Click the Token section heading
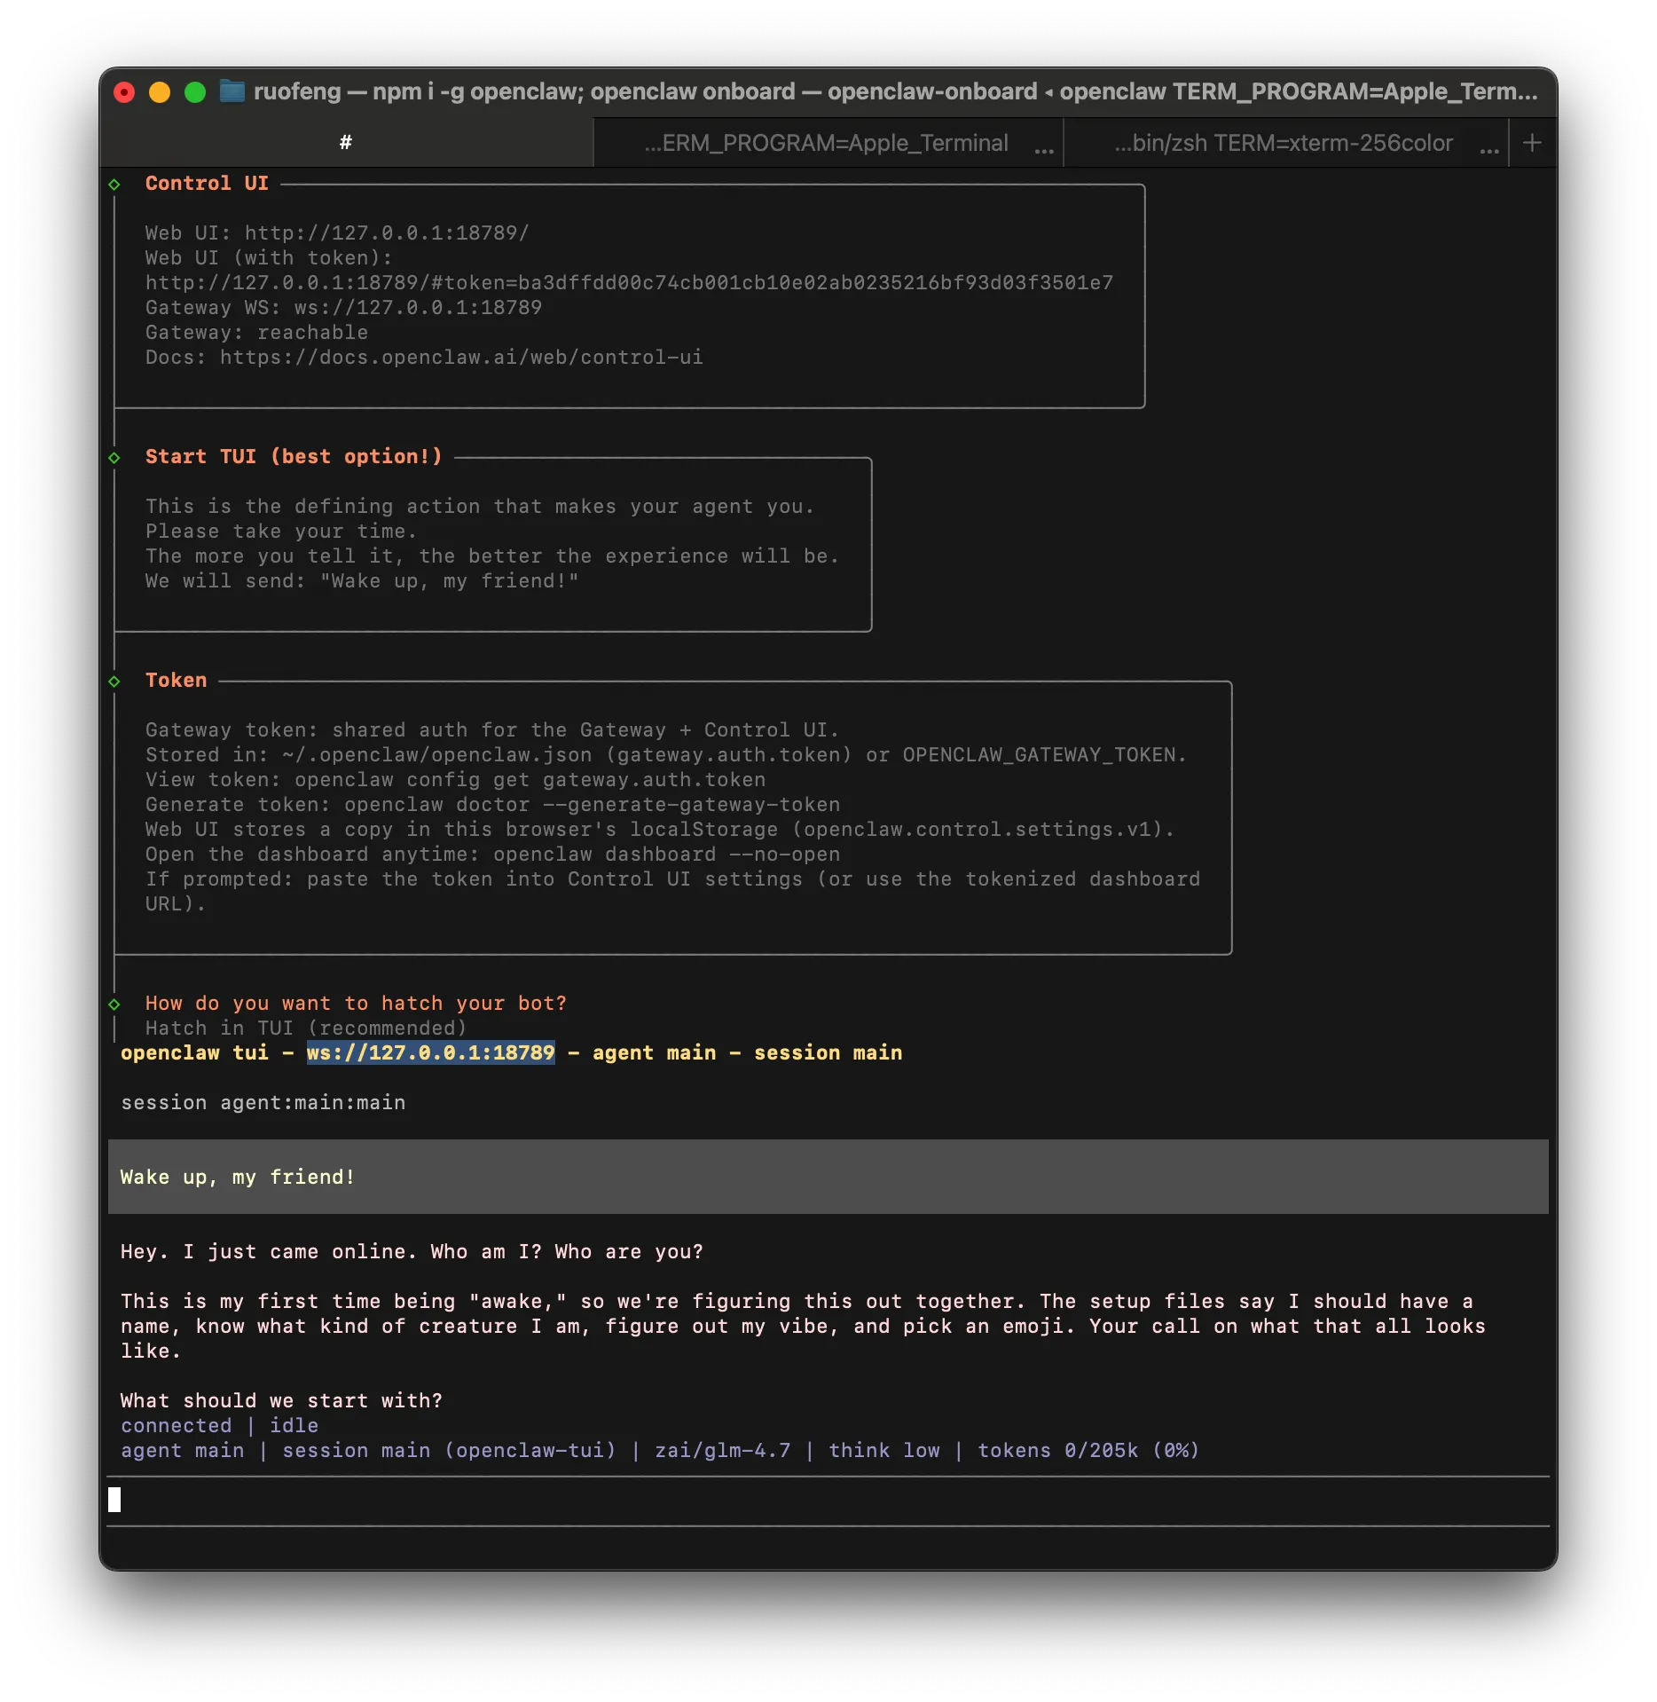The height and width of the screenshot is (1702, 1657). pyautogui.click(x=176, y=681)
